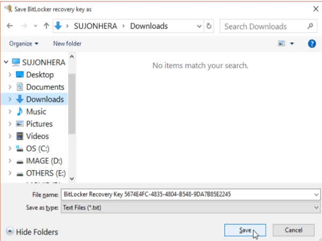
Task: Open the Organize menu
Action: [24, 44]
